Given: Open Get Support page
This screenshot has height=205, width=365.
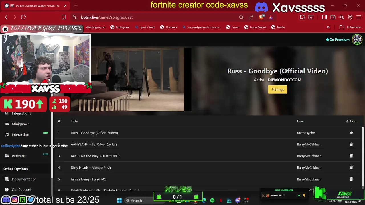Looking at the screenshot, I should (x=21, y=190).
